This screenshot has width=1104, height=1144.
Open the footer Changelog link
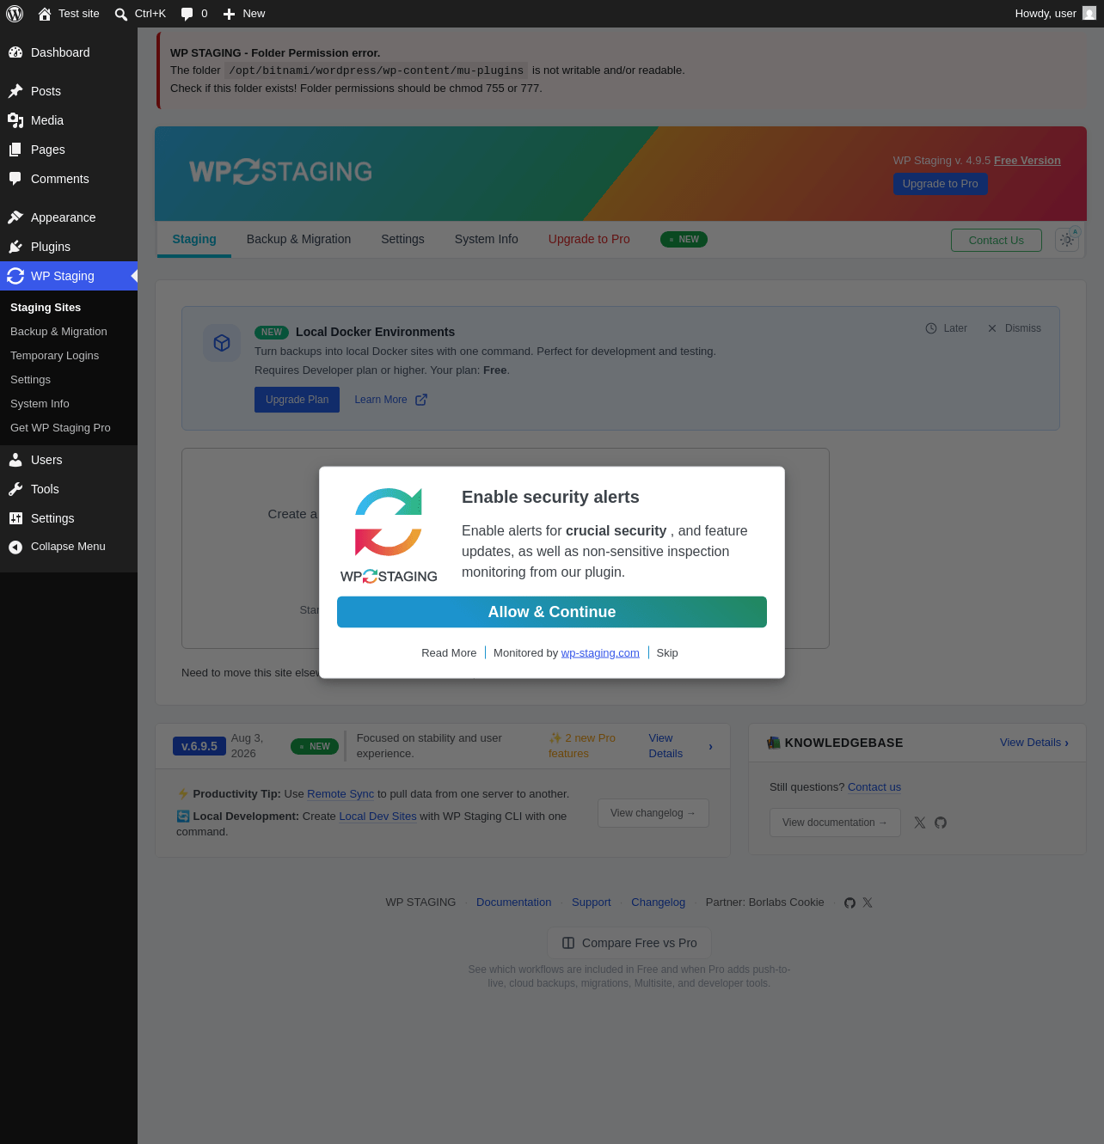pos(659,902)
